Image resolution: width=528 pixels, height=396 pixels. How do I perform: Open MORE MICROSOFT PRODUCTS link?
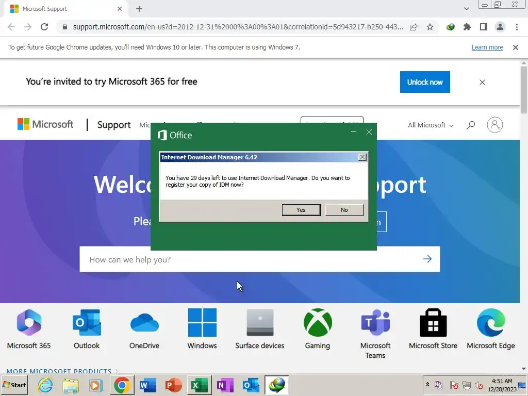(62, 371)
